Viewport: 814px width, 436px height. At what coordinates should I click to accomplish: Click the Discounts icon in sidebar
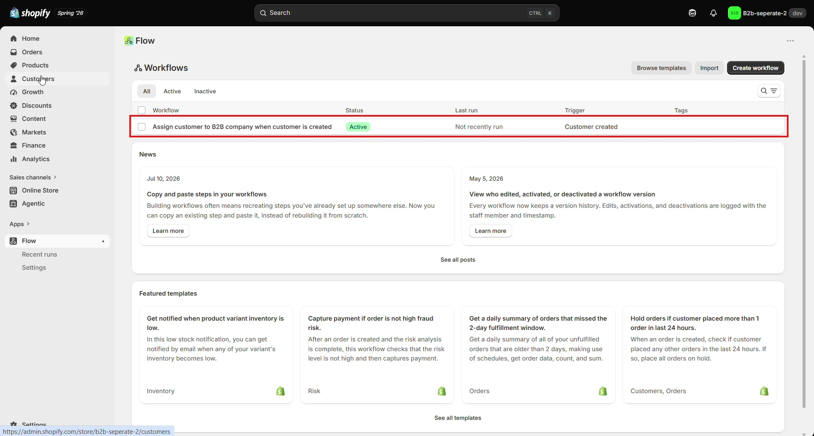coord(14,106)
